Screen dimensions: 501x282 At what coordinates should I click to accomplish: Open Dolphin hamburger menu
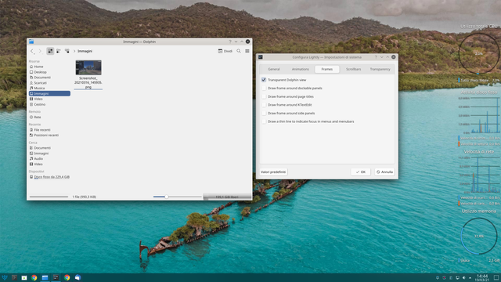[247, 51]
